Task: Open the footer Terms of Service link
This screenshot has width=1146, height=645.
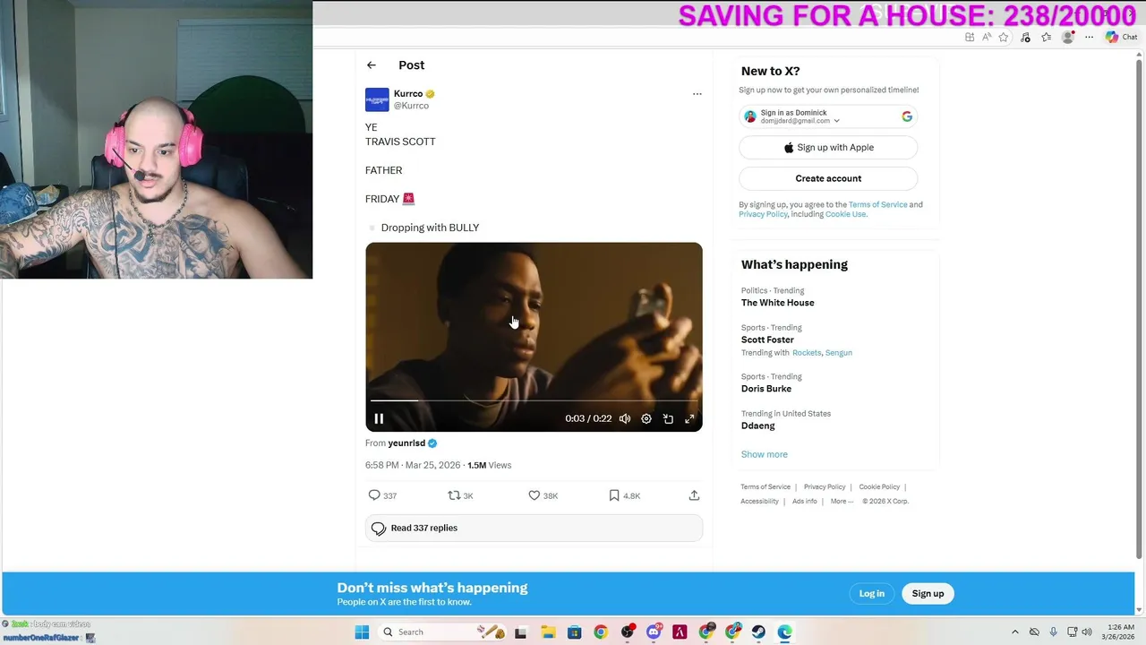Action: [x=765, y=487]
